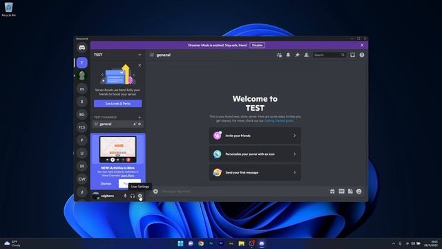Create a channel with plus icon
Viewport: 442px width, 249px height.
(x=140, y=117)
